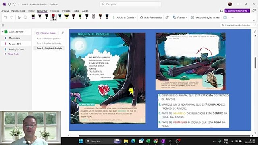Pick the first black pen beside the eraser
Image resolution: width=258 pixels, height=145 pixels.
click(x=40, y=17)
